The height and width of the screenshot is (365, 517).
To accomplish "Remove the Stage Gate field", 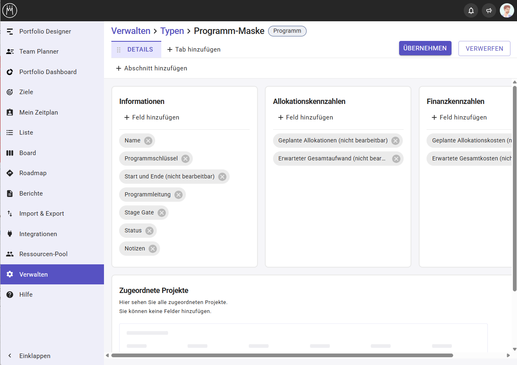I will [162, 213].
